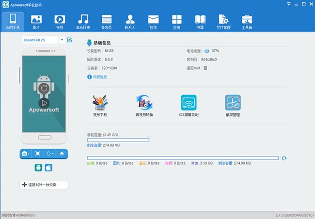Image resolution: width=315 pixels, height=219 pixels.
Task: Click the blue Apple icon
Action: (48, 168)
